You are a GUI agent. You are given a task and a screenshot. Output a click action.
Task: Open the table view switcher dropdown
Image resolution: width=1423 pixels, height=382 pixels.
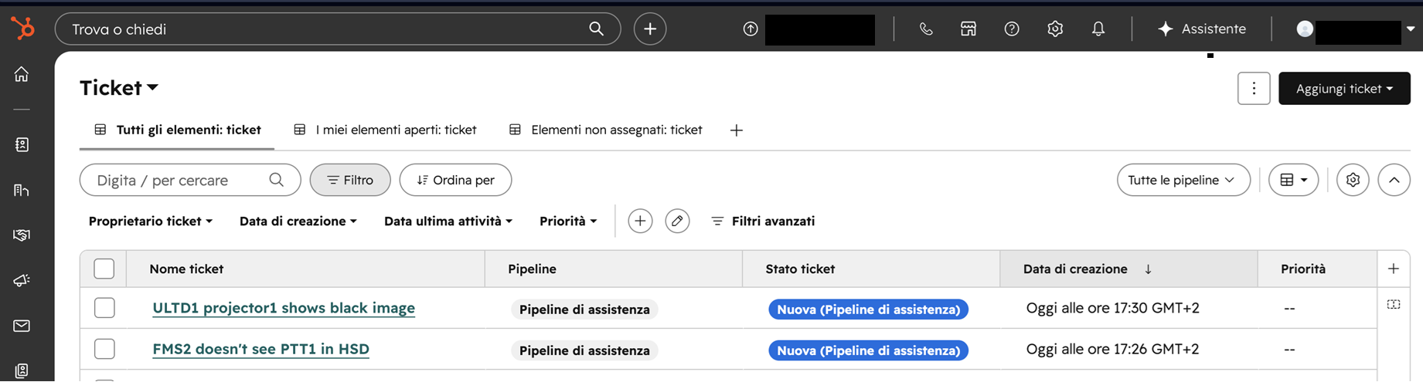(1293, 180)
